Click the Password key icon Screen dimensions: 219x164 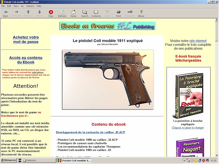tap(130, 12)
